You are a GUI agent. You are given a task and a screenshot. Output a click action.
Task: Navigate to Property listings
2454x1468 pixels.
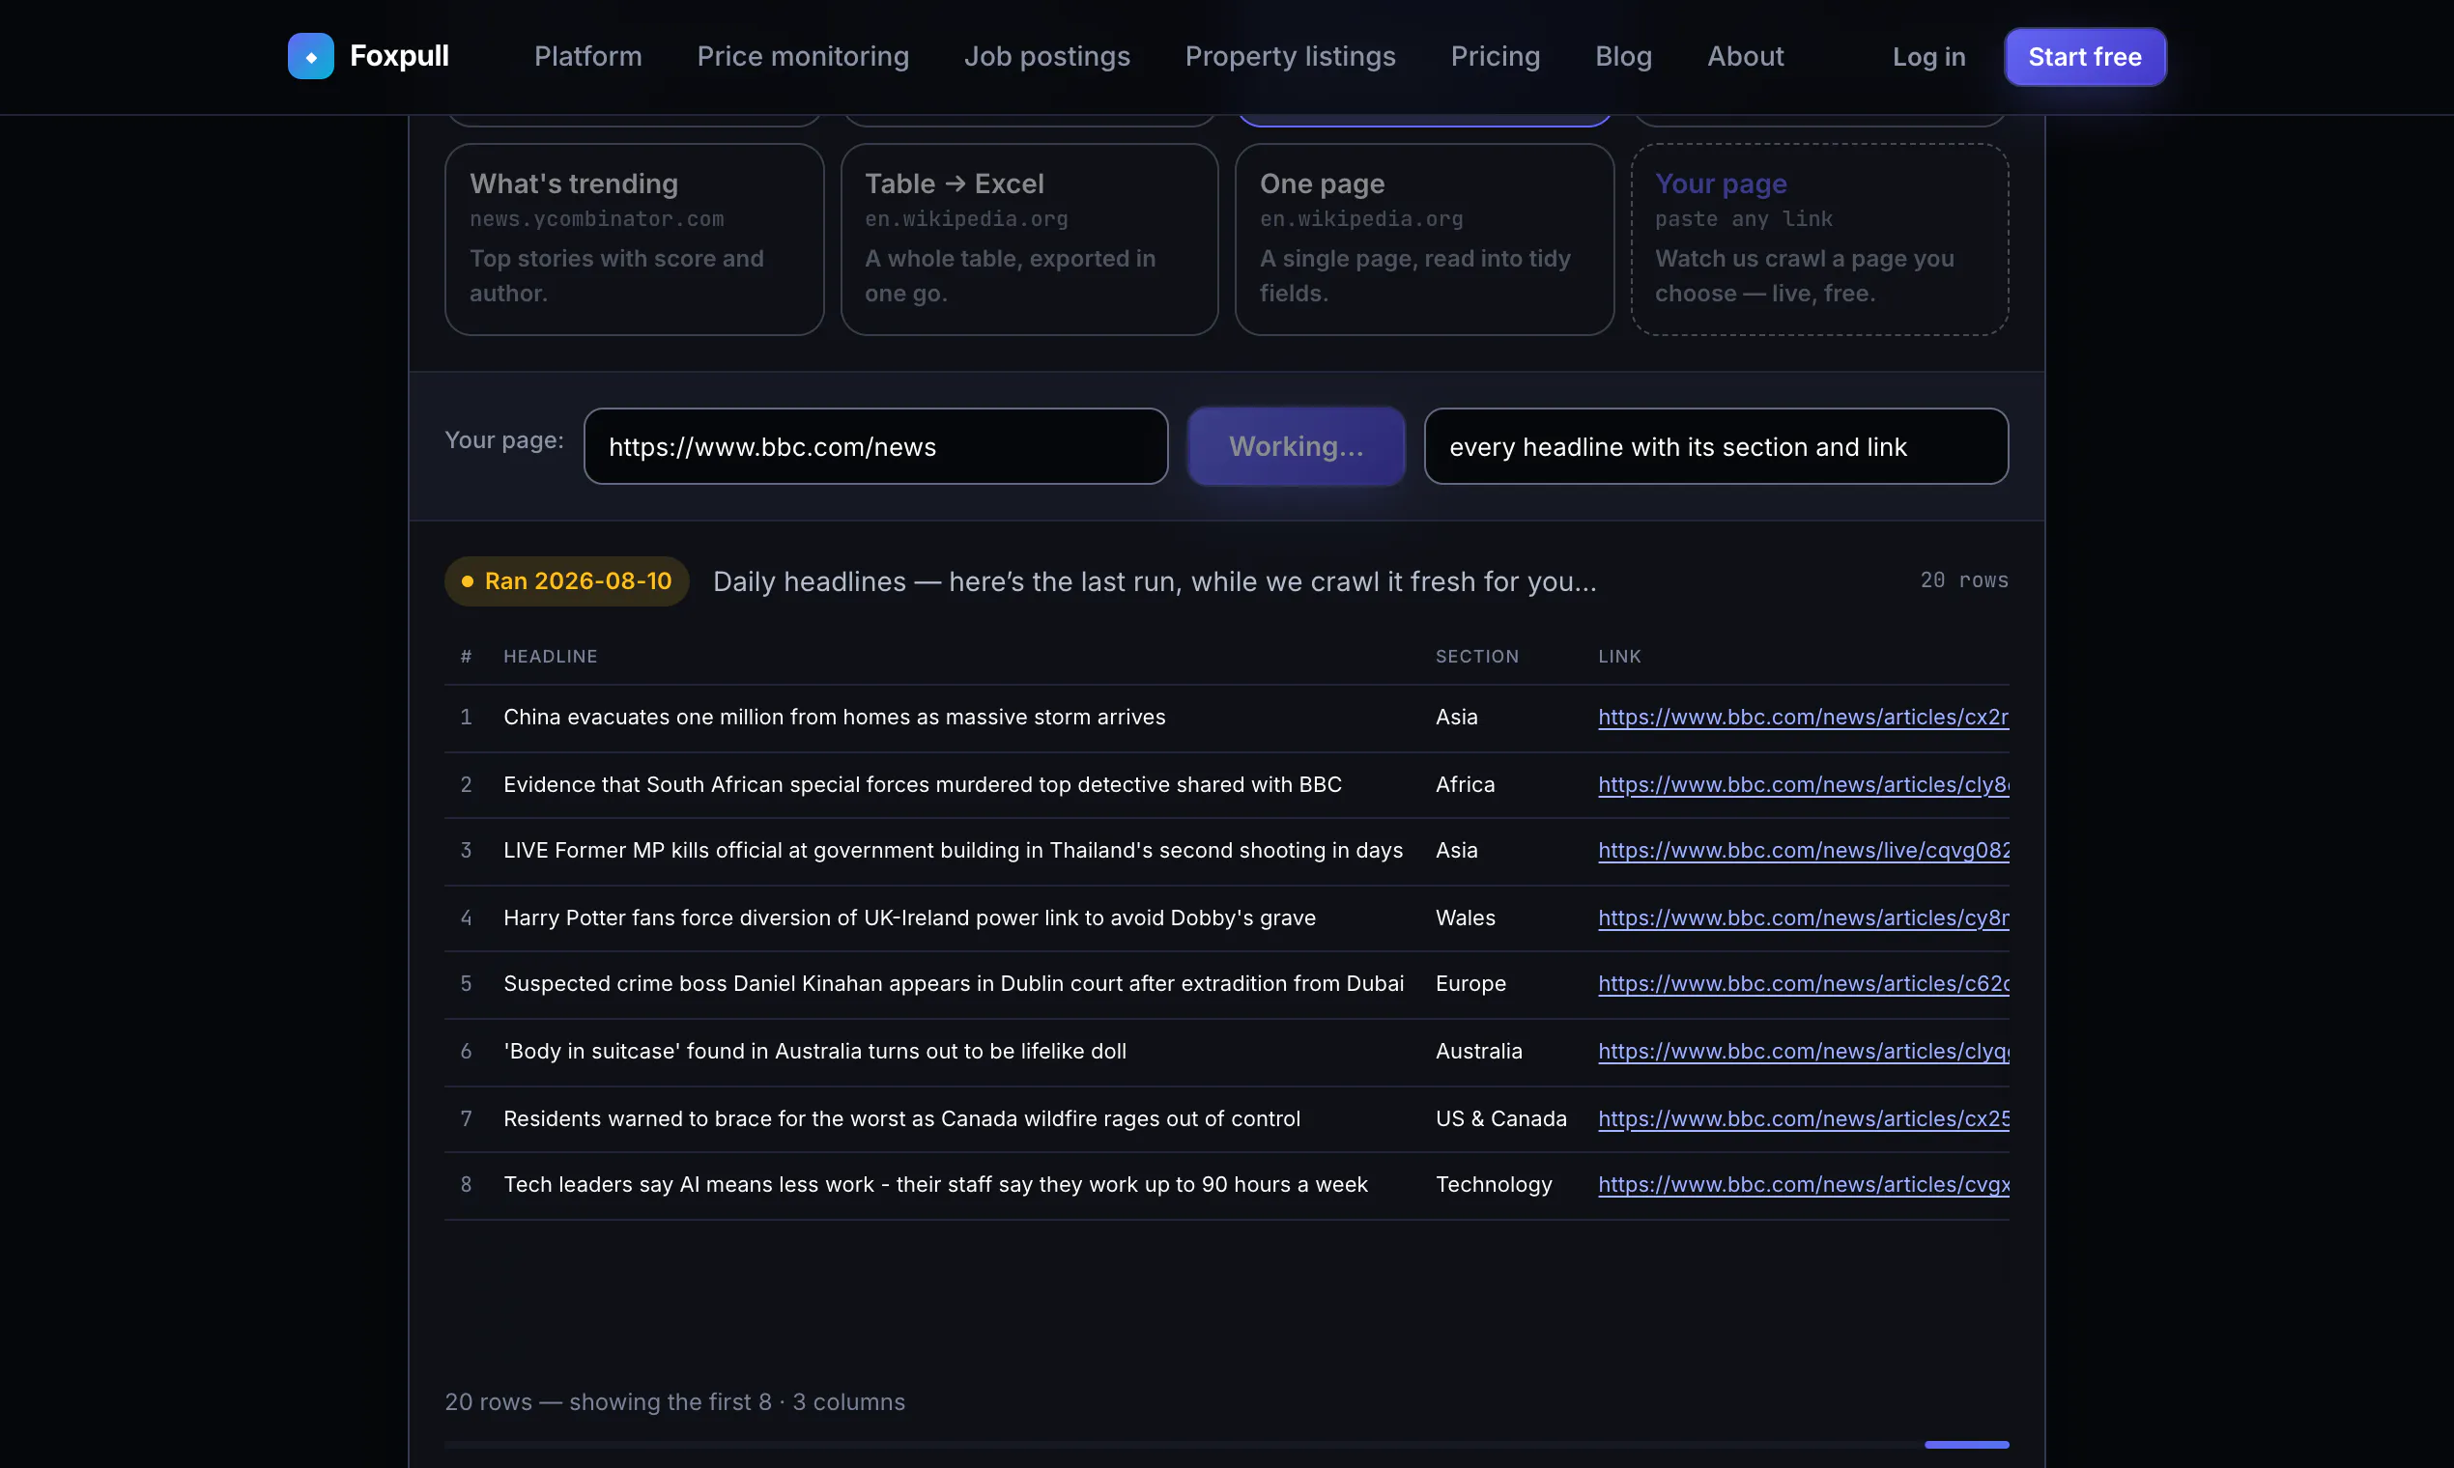pos(1291,56)
